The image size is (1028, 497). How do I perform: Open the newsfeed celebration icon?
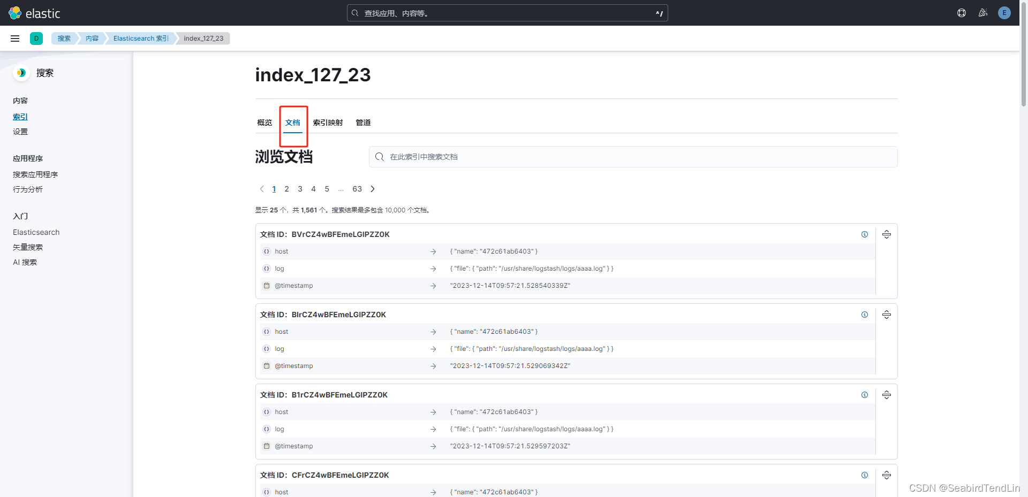coord(983,13)
